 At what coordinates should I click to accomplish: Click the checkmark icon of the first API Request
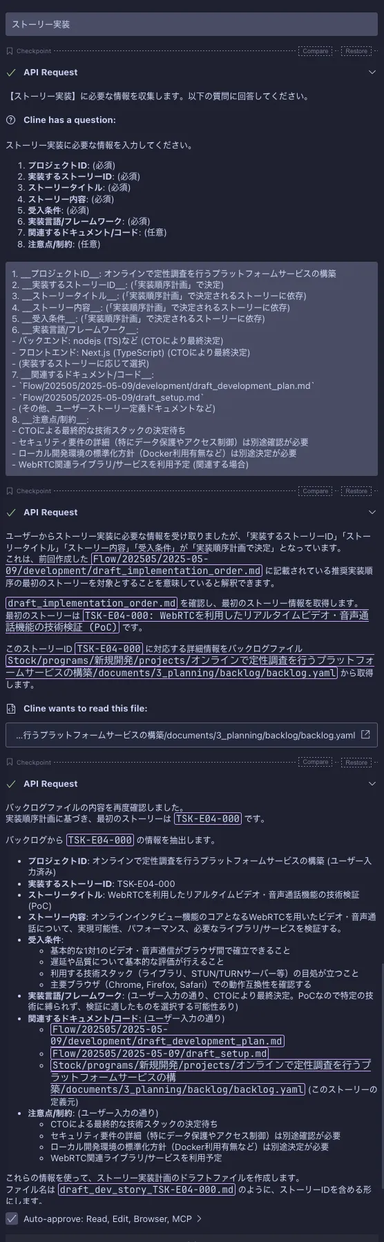pyautogui.click(x=10, y=73)
